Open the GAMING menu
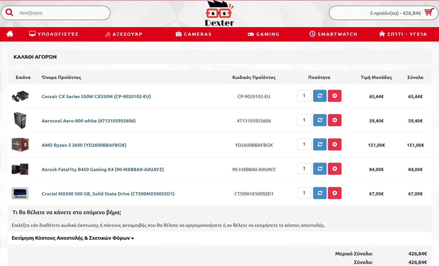 click(263, 34)
